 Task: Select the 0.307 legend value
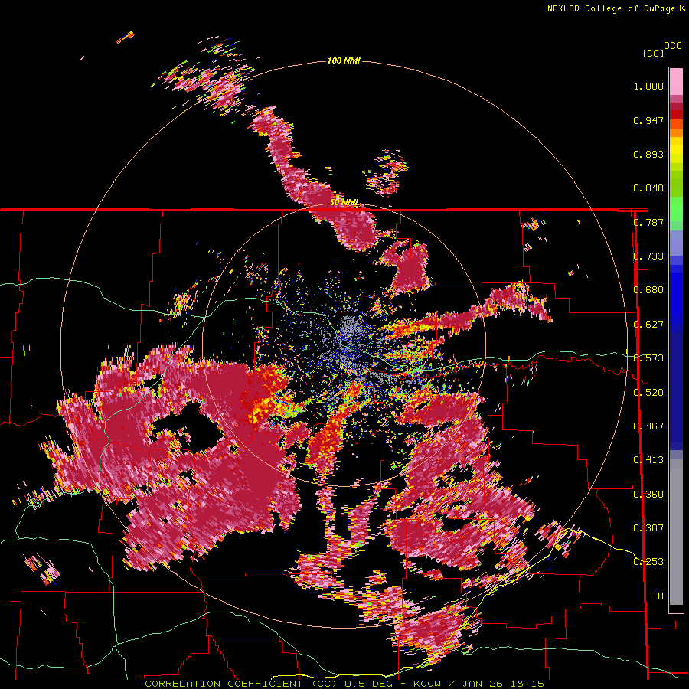click(x=648, y=528)
